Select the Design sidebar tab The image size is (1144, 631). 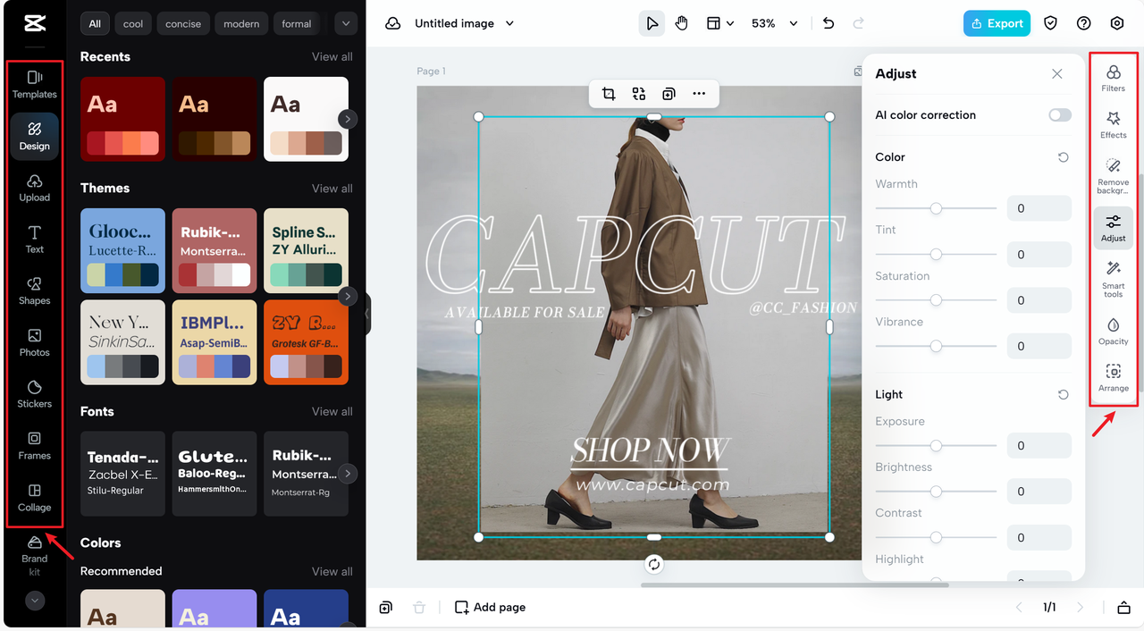coord(35,136)
